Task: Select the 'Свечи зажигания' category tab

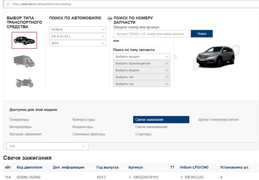Action: pyautogui.click(x=161, y=119)
